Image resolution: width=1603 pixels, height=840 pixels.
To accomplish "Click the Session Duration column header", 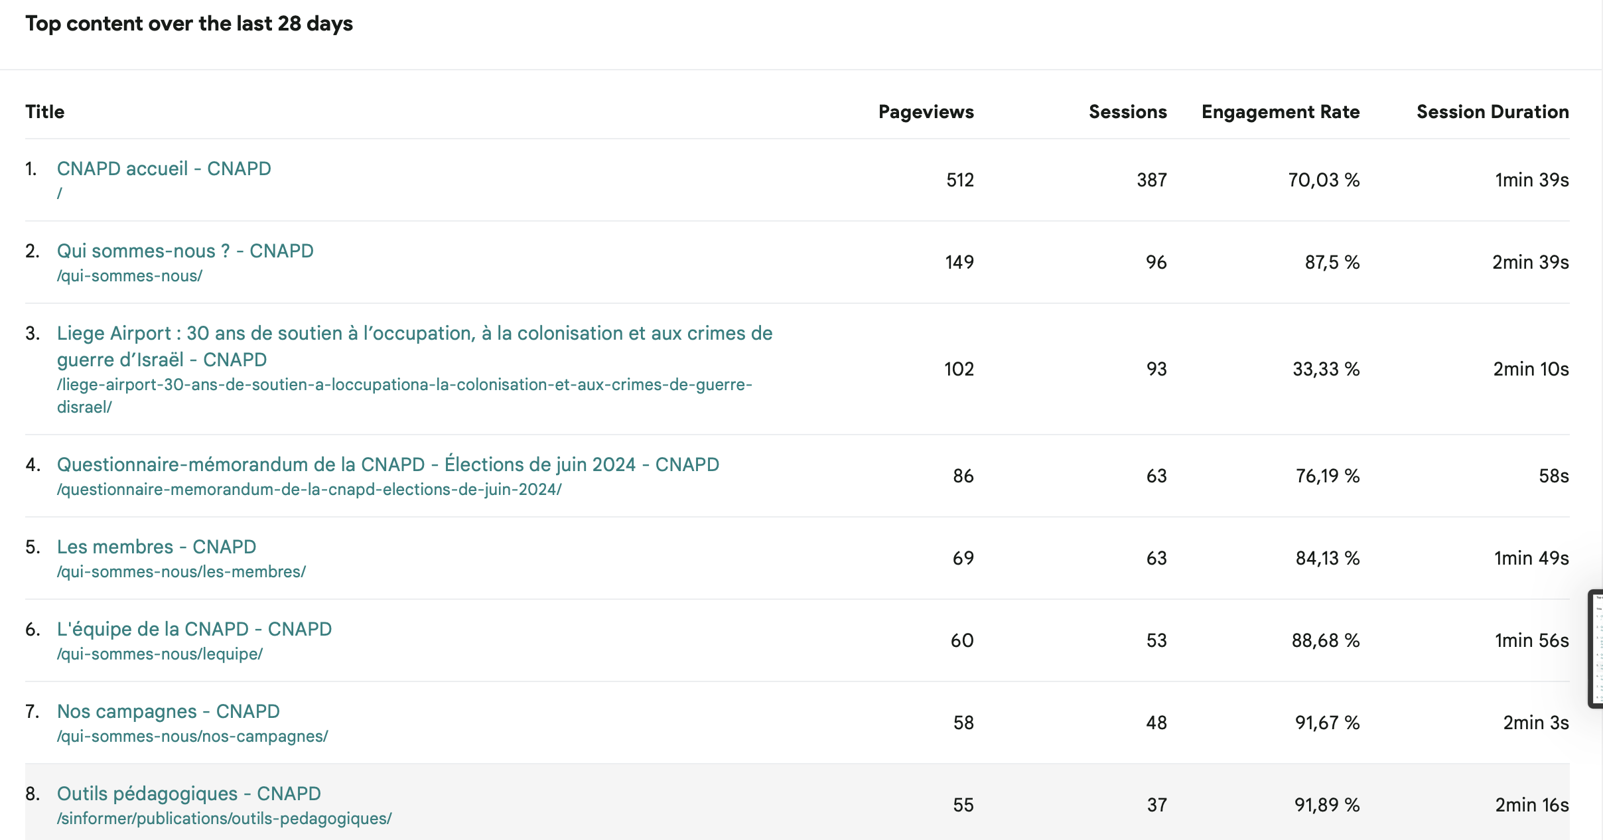I will pyautogui.click(x=1492, y=111).
